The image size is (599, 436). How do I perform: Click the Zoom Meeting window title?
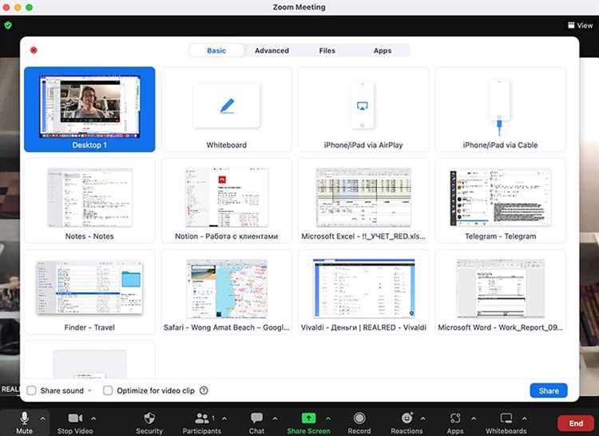click(x=299, y=7)
